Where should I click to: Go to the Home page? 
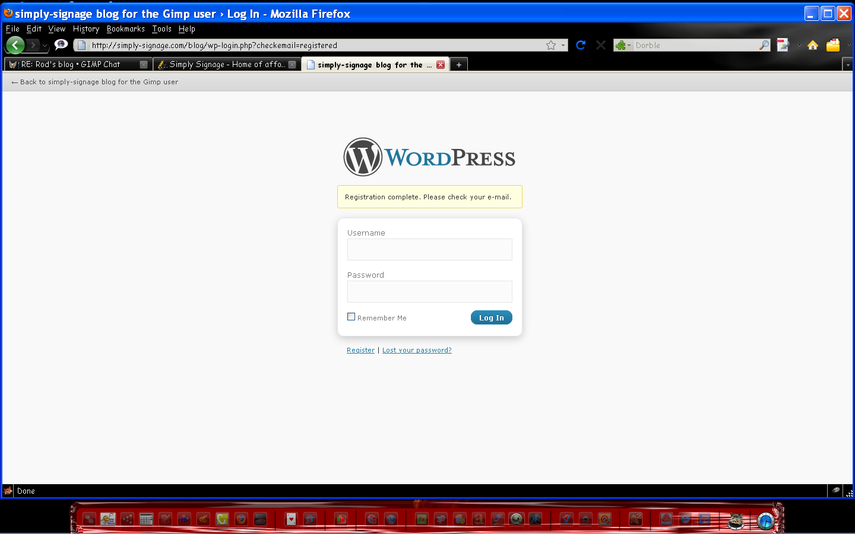coord(813,45)
